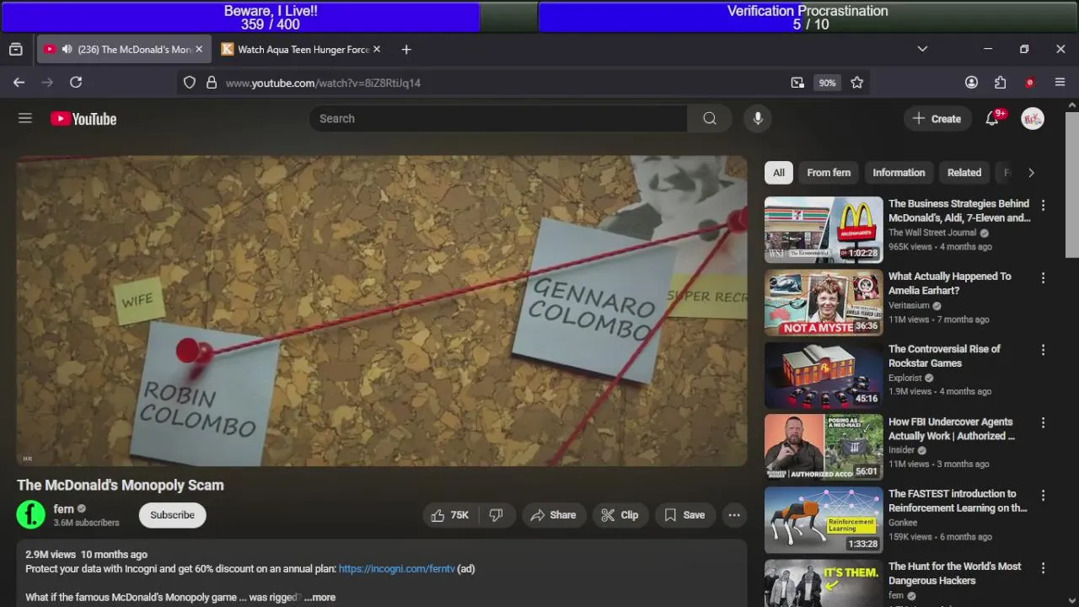Click the Create button
The image size is (1079, 607).
click(x=937, y=119)
